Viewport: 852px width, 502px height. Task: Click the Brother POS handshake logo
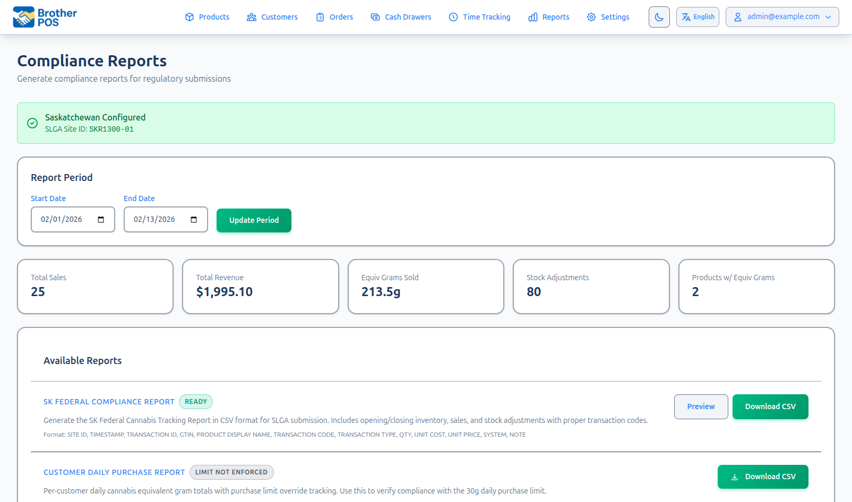pos(23,17)
